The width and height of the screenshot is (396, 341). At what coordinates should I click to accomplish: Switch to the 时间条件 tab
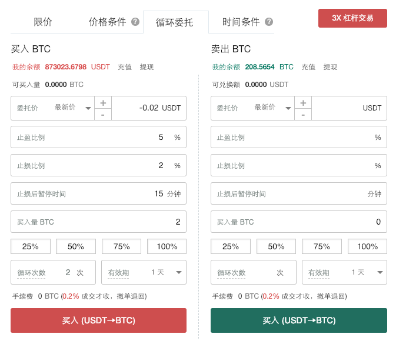click(241, 22)
